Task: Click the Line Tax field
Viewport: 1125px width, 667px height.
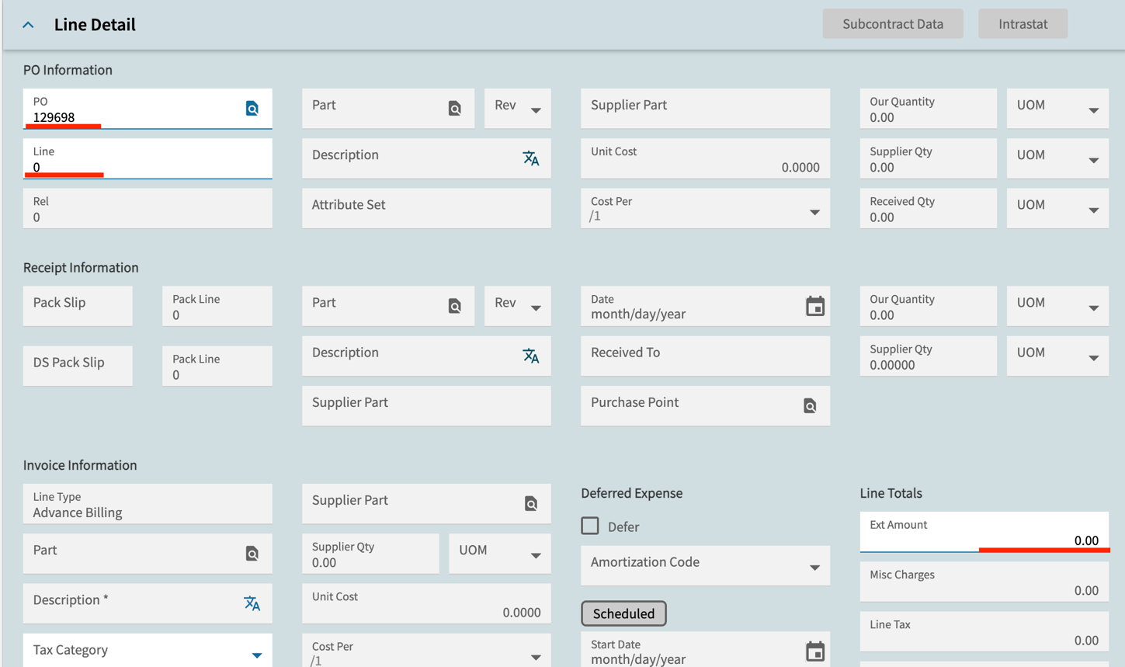Action: point(984,631)
